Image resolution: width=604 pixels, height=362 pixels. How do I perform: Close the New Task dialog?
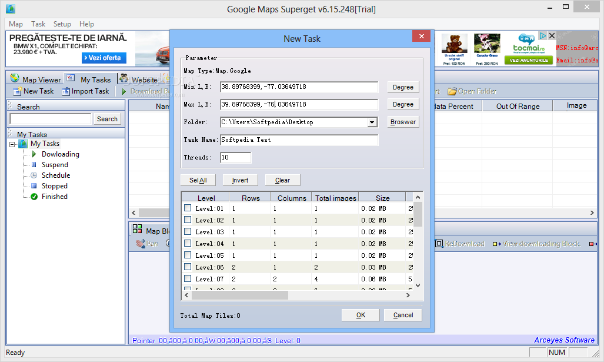pyautogui.click(x=422, y=36)
